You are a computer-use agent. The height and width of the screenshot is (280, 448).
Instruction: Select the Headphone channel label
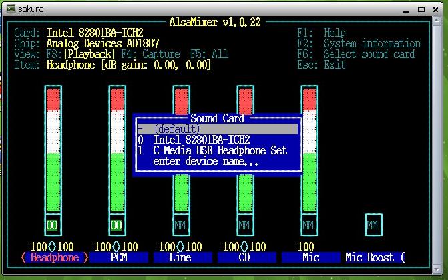click(x=55, y=258)
